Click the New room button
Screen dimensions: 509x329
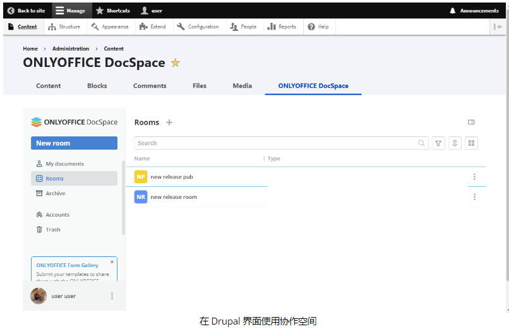(x=74, y=143)
